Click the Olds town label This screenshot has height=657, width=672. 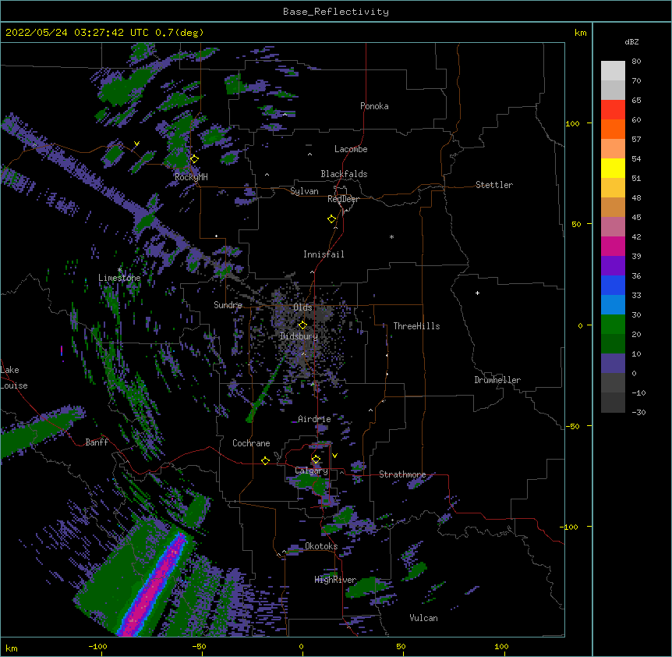[302, 307]
